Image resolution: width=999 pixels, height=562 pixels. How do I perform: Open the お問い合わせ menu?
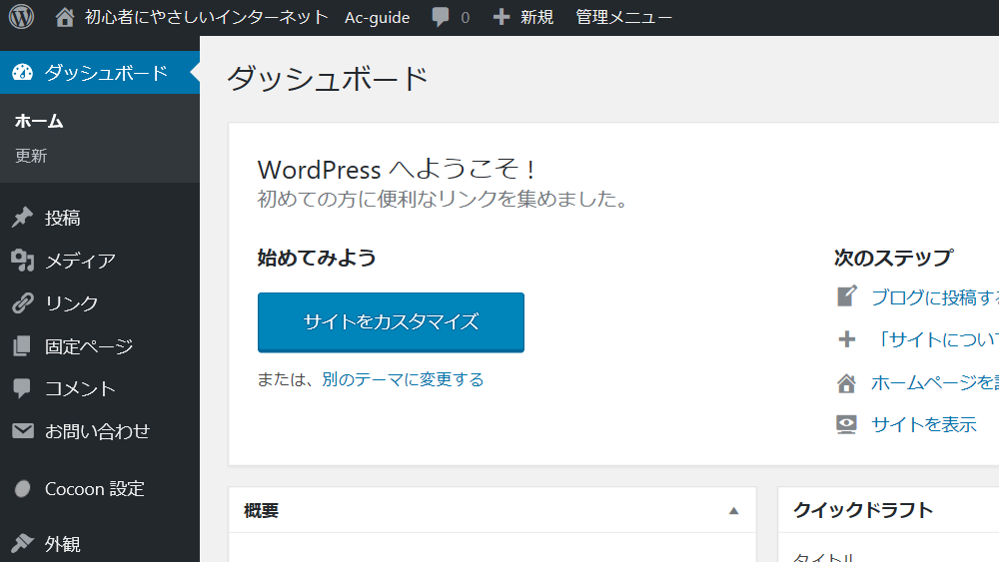[98, 431]
